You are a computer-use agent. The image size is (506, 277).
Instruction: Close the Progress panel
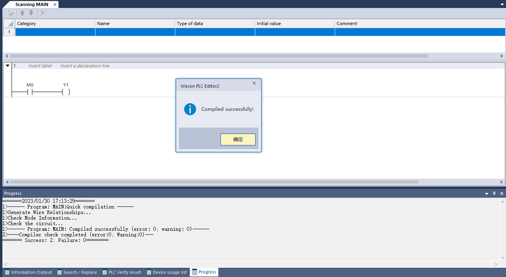(x=502, y=193)
